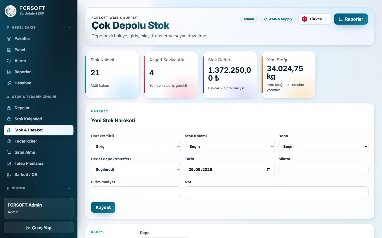Viewport: 382px width, 238px height.
Task: Click the Çıkış Yap button
Action: (x=38, y=228)
